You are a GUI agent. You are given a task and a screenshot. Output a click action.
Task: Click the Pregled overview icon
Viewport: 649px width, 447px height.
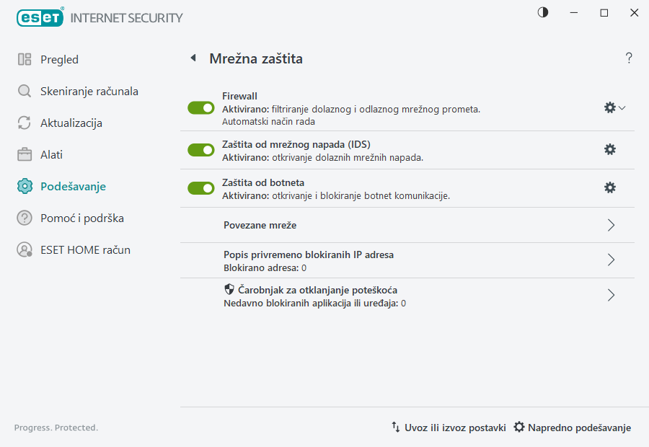pos(25,59)
